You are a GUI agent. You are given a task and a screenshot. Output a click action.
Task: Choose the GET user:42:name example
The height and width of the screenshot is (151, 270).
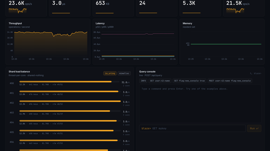pos(160,81)
